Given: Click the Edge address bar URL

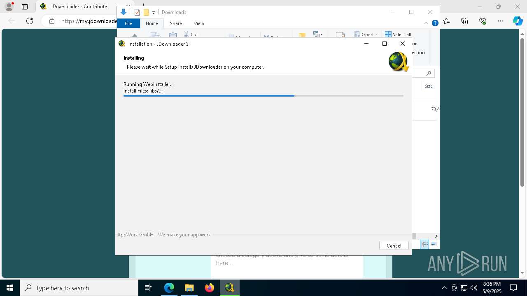Looking at the screenshot, I should click(89, 21).
